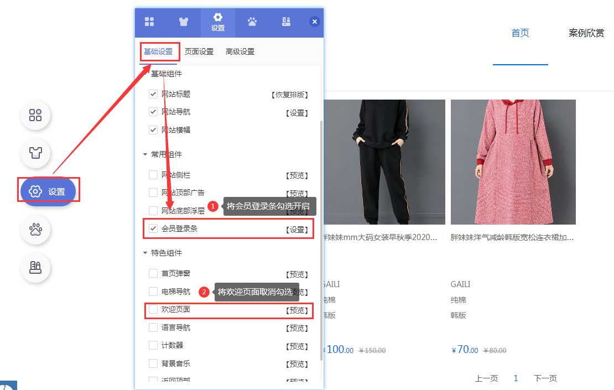Screen dimensions: 614x390
Task: Open product title 胖妹妹洋气减龄韩版宽松连衣裙
Action: pyautogui.click(x=512, y=237)
